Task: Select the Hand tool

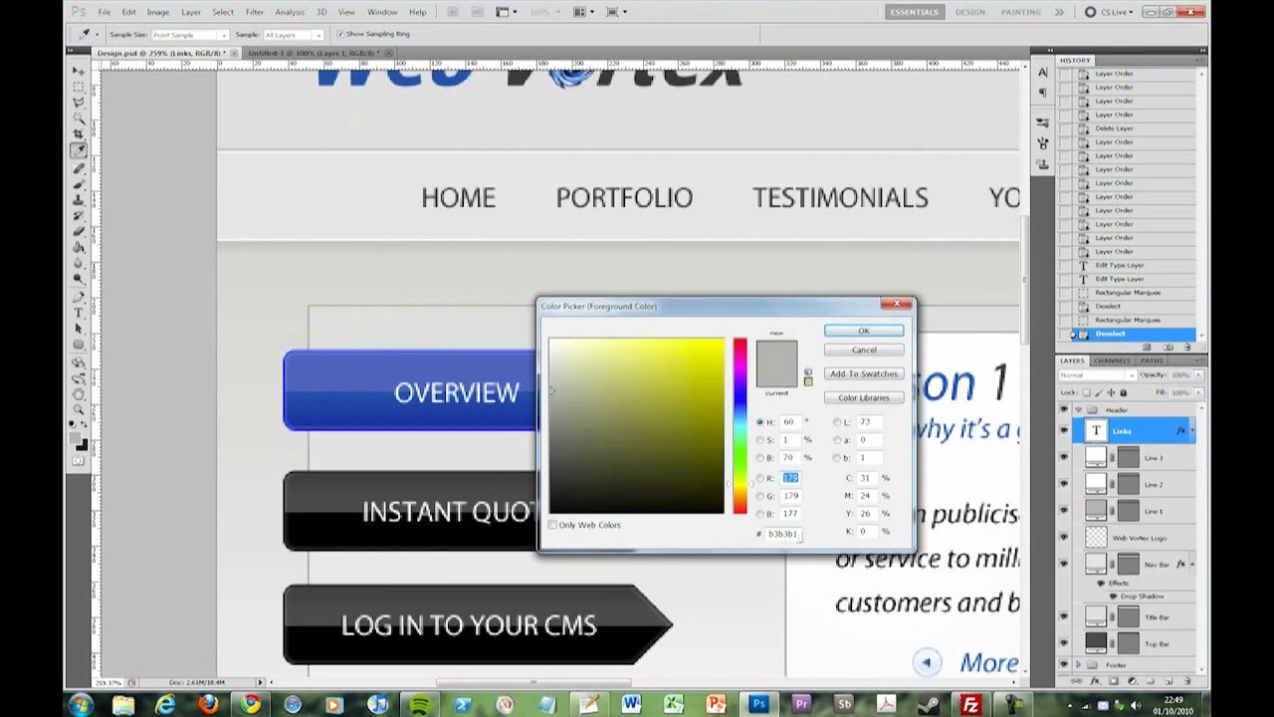Action: (79, 392)
